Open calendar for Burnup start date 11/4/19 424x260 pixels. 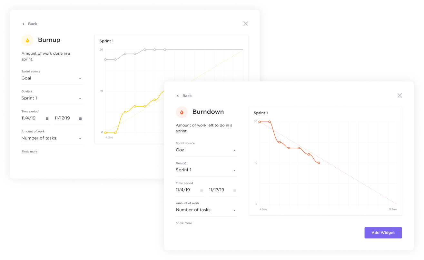(47, 118)
